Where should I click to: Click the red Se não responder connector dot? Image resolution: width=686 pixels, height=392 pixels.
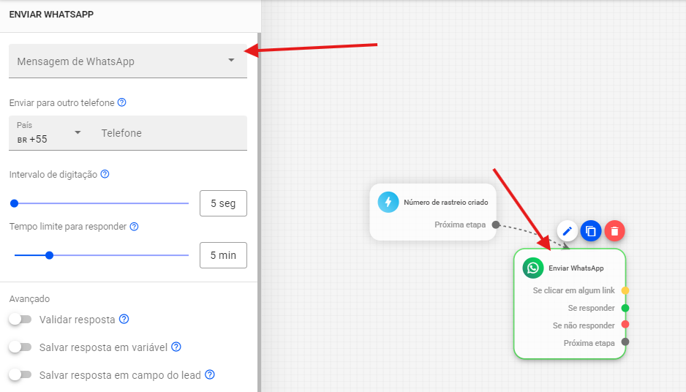(x=625, y=325)
